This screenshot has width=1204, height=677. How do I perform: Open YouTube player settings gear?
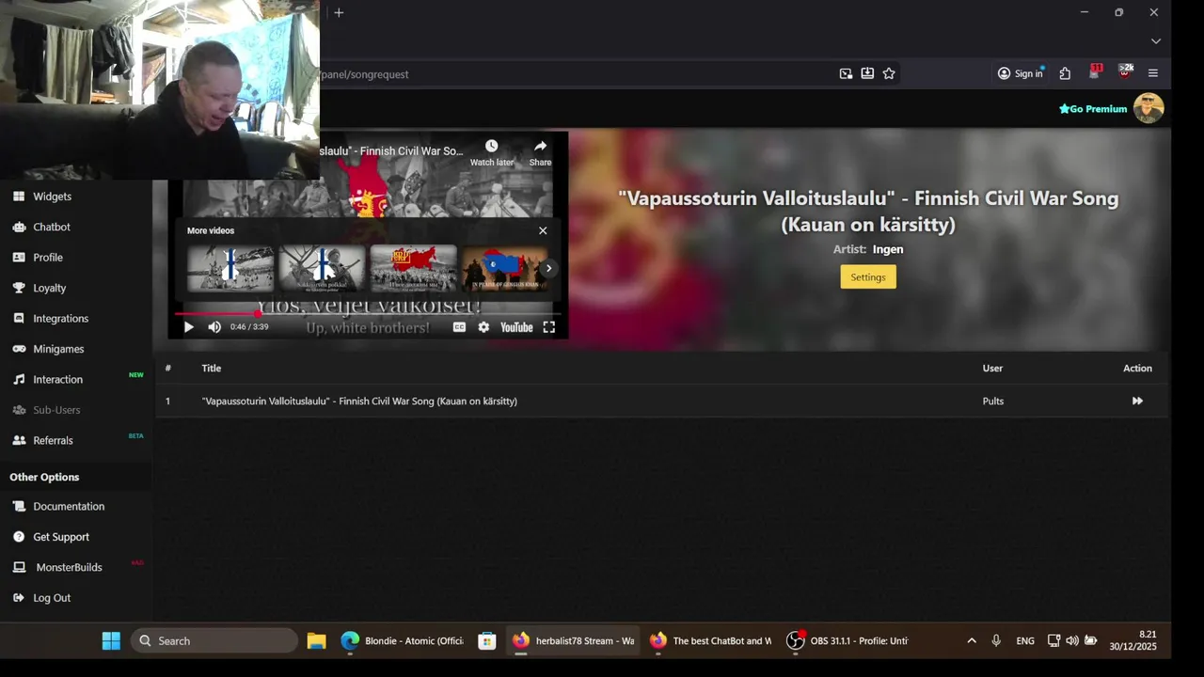(483, 327)
